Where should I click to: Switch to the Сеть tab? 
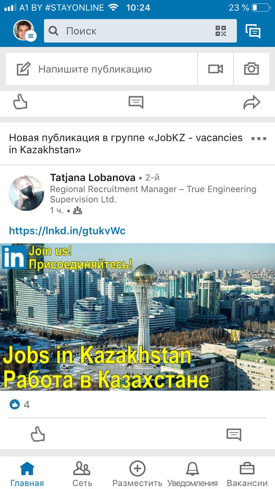(x=82, y=474)
